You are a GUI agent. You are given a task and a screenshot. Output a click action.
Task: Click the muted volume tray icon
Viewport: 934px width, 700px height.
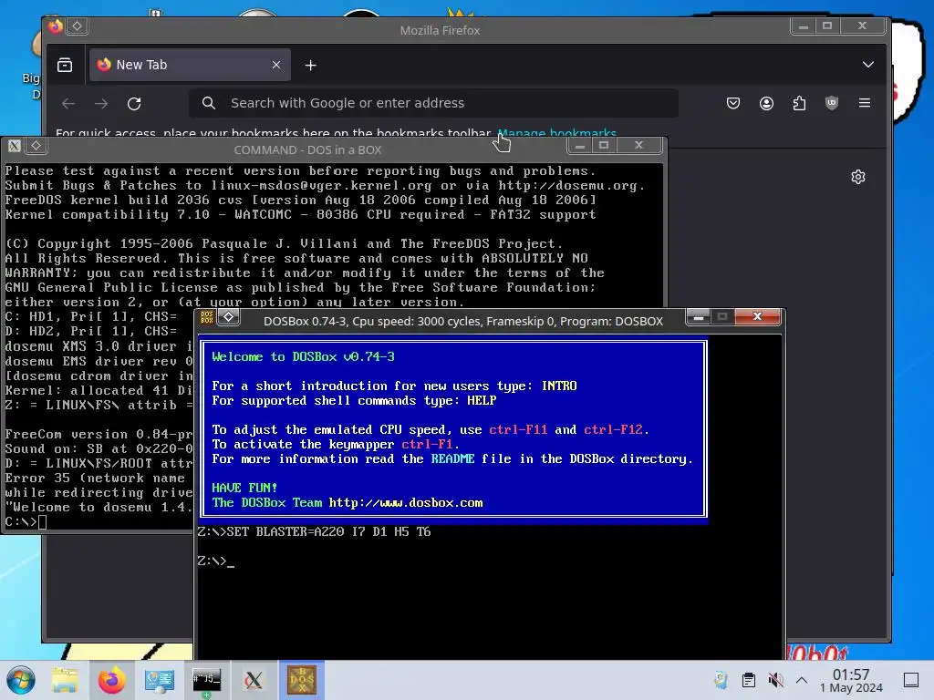pyautogui.click(x=775, y=680)
